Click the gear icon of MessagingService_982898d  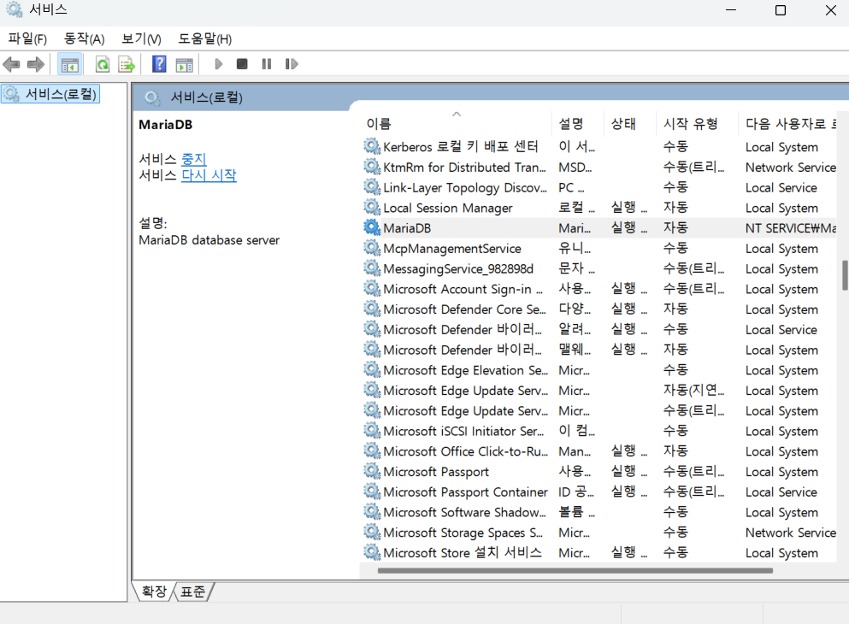[x=372, y=268]
